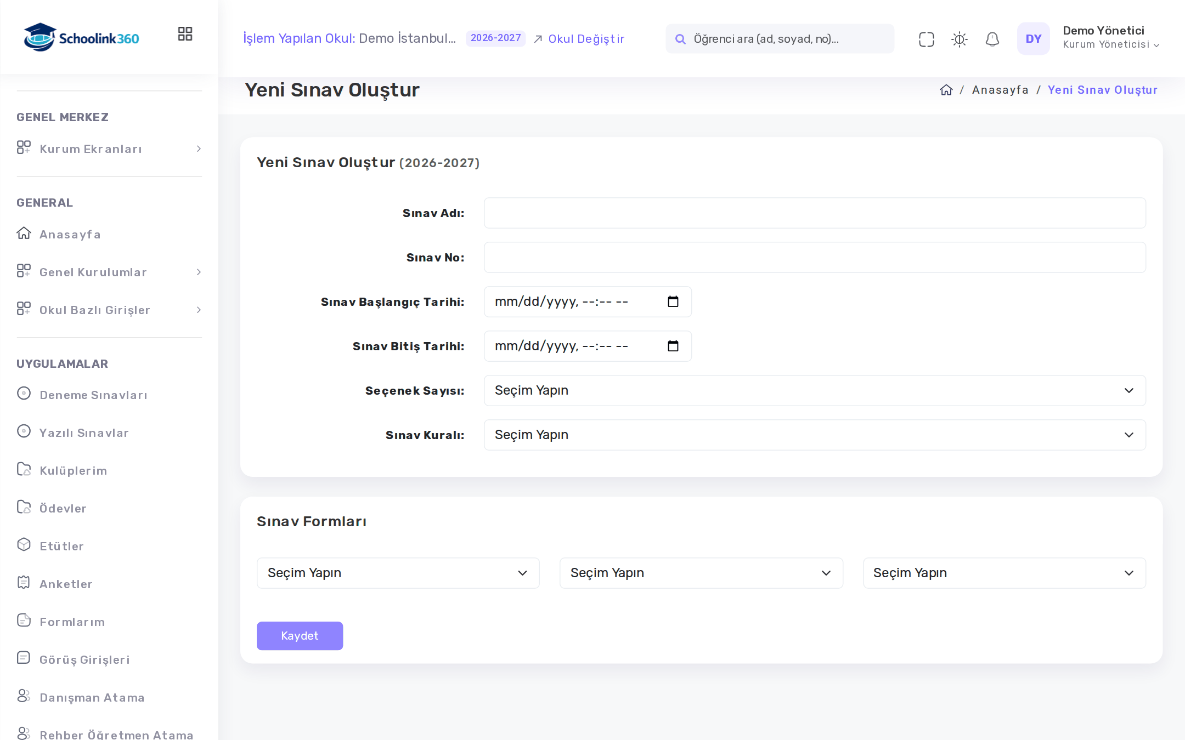
Task: Open middle Sınav Formları dropdown
Action: pos(701,573)
